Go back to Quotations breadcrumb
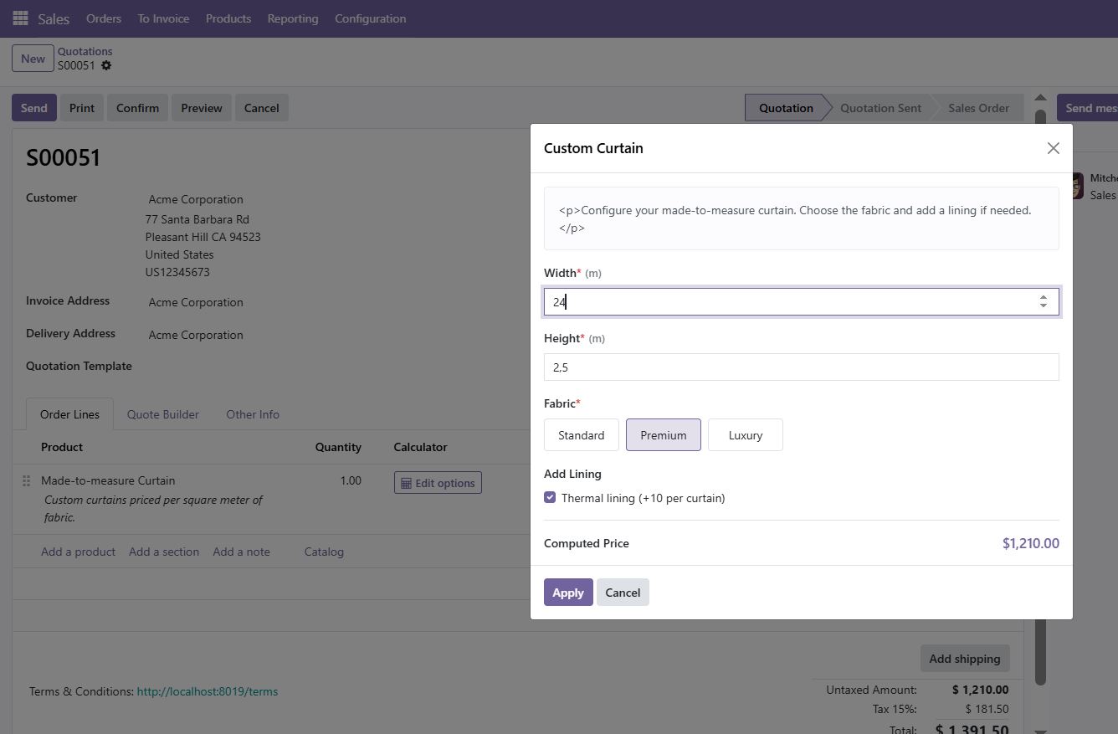Image resolution: width=1118 pixels, height=734 pixels. pos(85,51)
